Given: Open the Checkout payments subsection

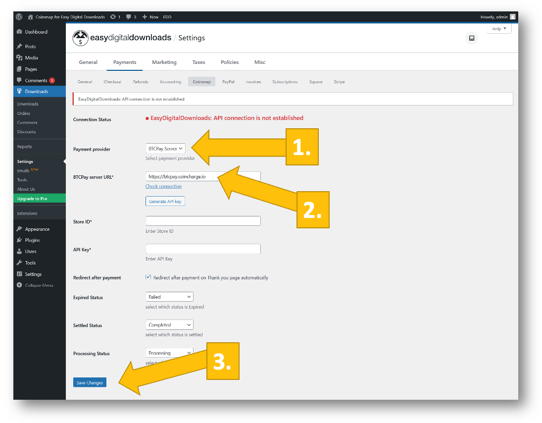Looking at the screenshot, I should 112,82.
